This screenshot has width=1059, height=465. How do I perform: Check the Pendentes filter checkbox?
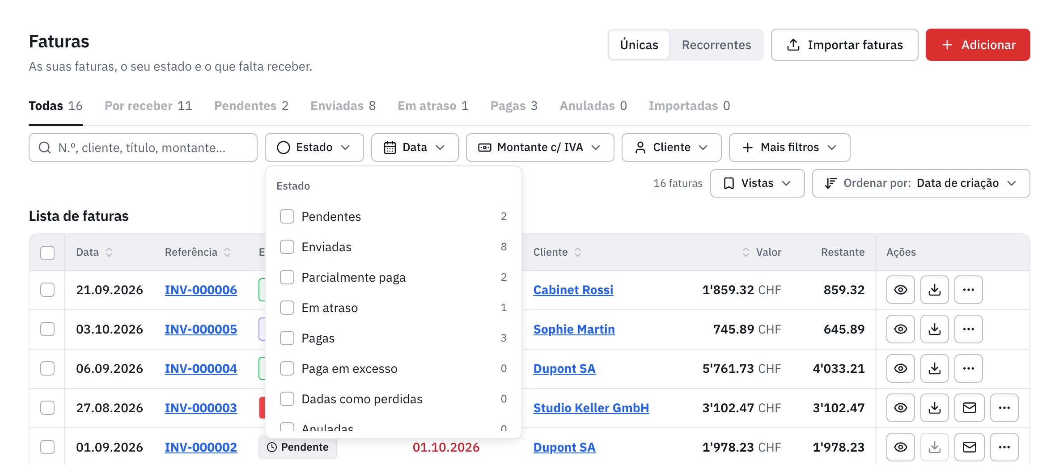[287, 216]
